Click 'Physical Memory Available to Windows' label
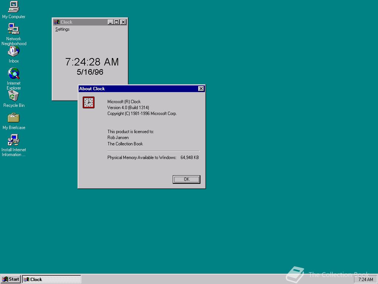The width and height of the screenshot is (378, 284). click(142, 158)
